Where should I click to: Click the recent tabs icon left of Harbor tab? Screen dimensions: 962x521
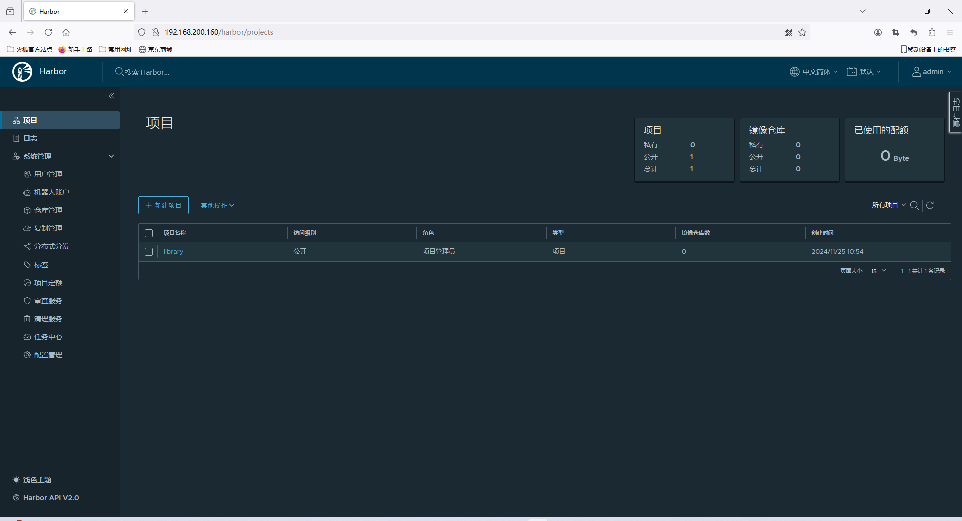[10, 11]
